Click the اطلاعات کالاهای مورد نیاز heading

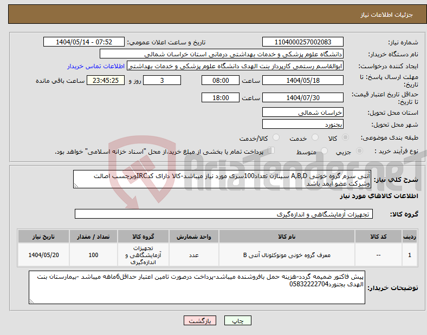[379, 196]
